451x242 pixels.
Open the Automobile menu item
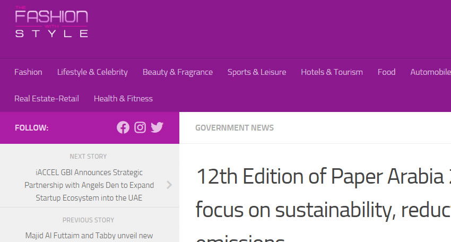(431, 72)
